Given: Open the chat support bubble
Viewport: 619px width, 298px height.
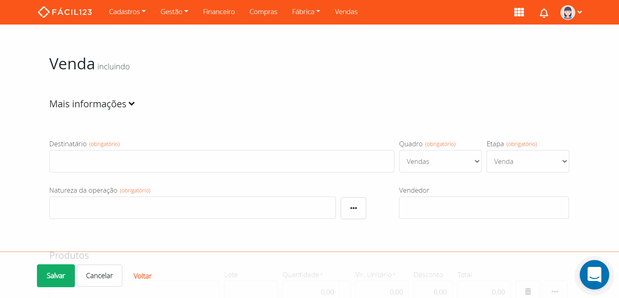Looking at the screenshot, I should click(x=594, y=275).
